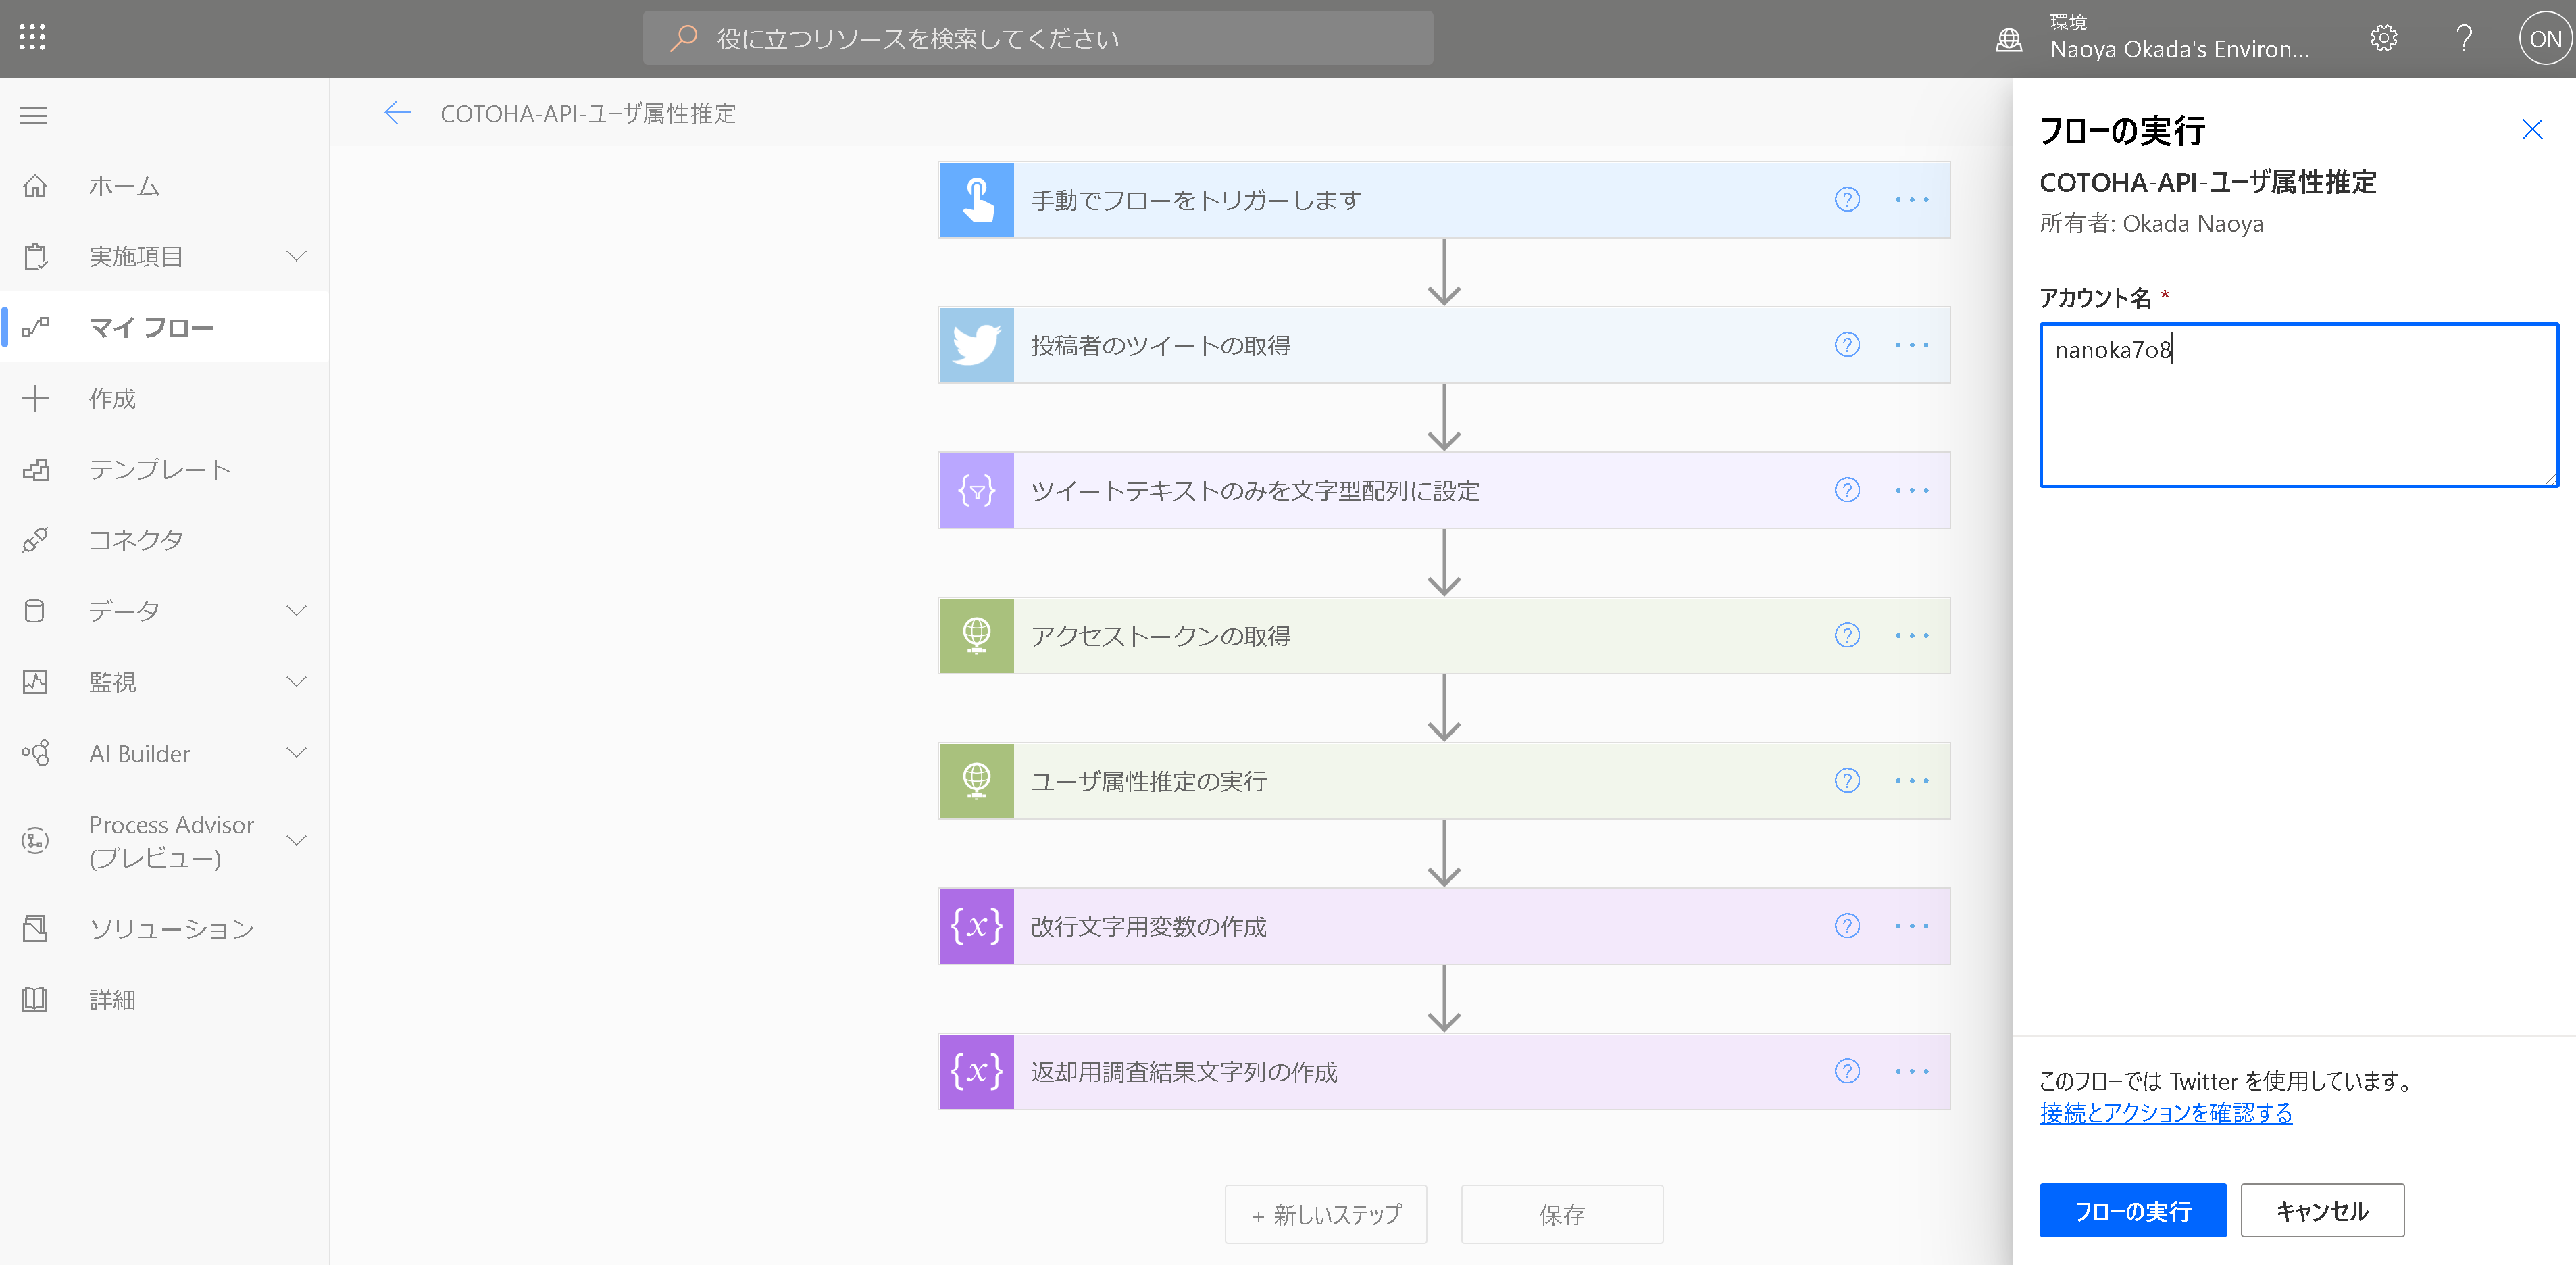2576x1265 pixels.
Task: Open the 接続とアクションを確認する link
Action: point(2165,1113)
